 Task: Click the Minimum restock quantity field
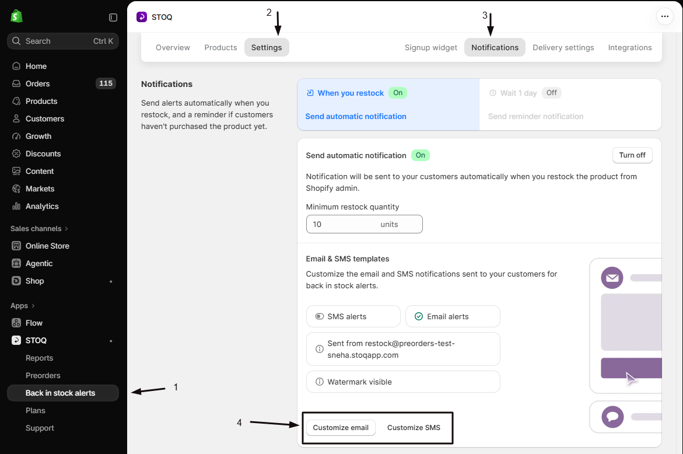click(x=364, y=224)
